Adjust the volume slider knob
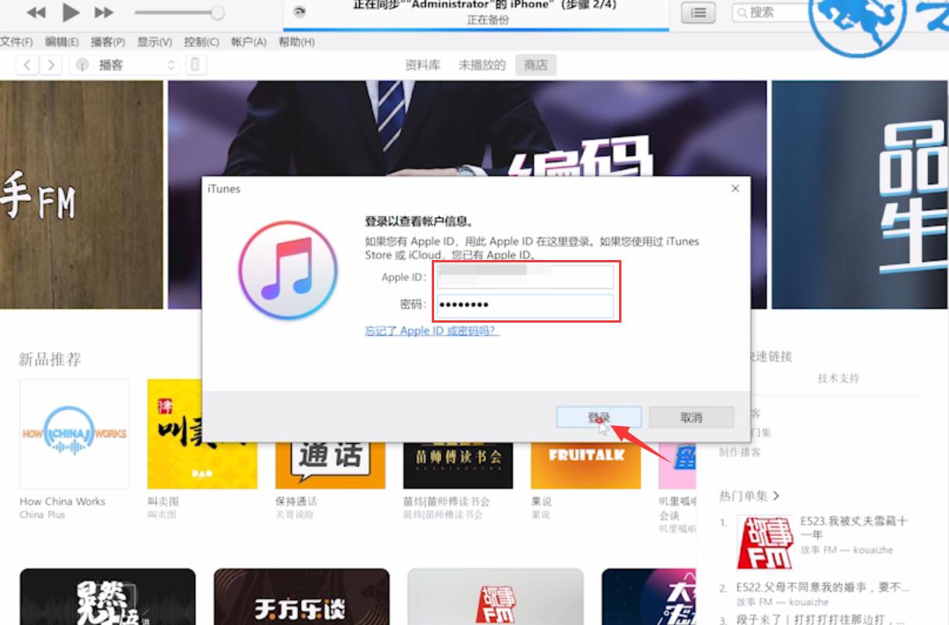 pos(218,13)
